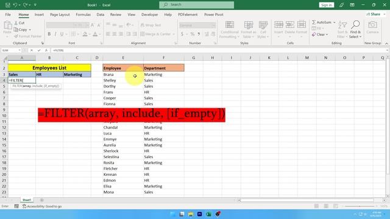This screenshot has width=390, height=219.
Task: Open Find & Select menu
Action: (x=355, y=30)
